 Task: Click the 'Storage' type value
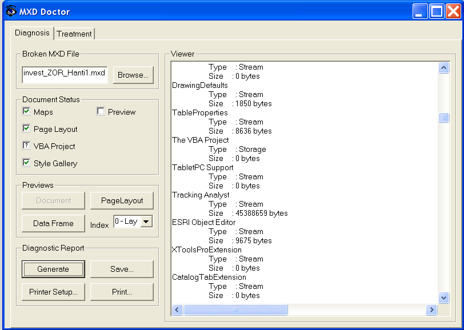point(253,150)
